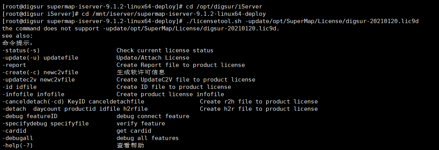Click the 'Check current license status' description
Viewport: 439px width, 150px height.
[x=165, y=50]
